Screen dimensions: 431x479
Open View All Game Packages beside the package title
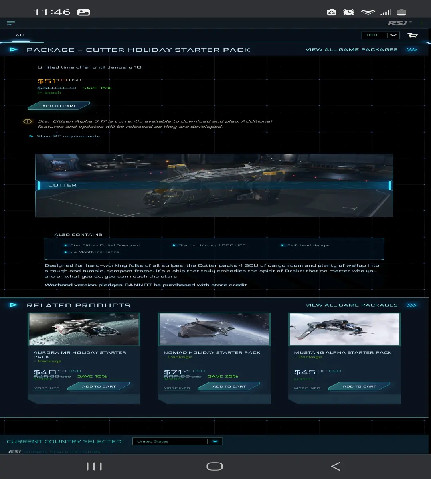(352, 49)
